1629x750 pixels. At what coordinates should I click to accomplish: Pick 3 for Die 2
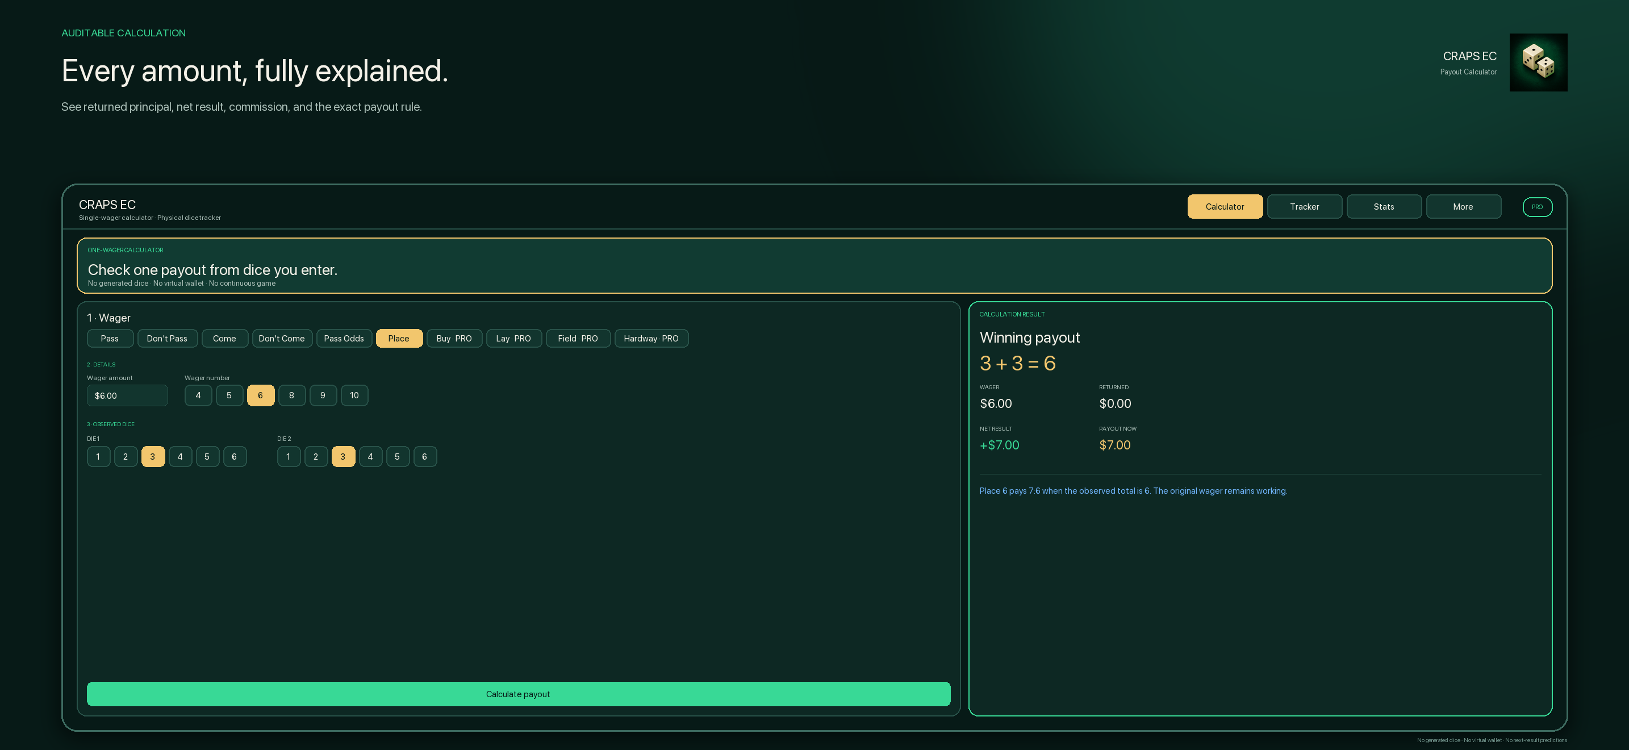point(344,457)
